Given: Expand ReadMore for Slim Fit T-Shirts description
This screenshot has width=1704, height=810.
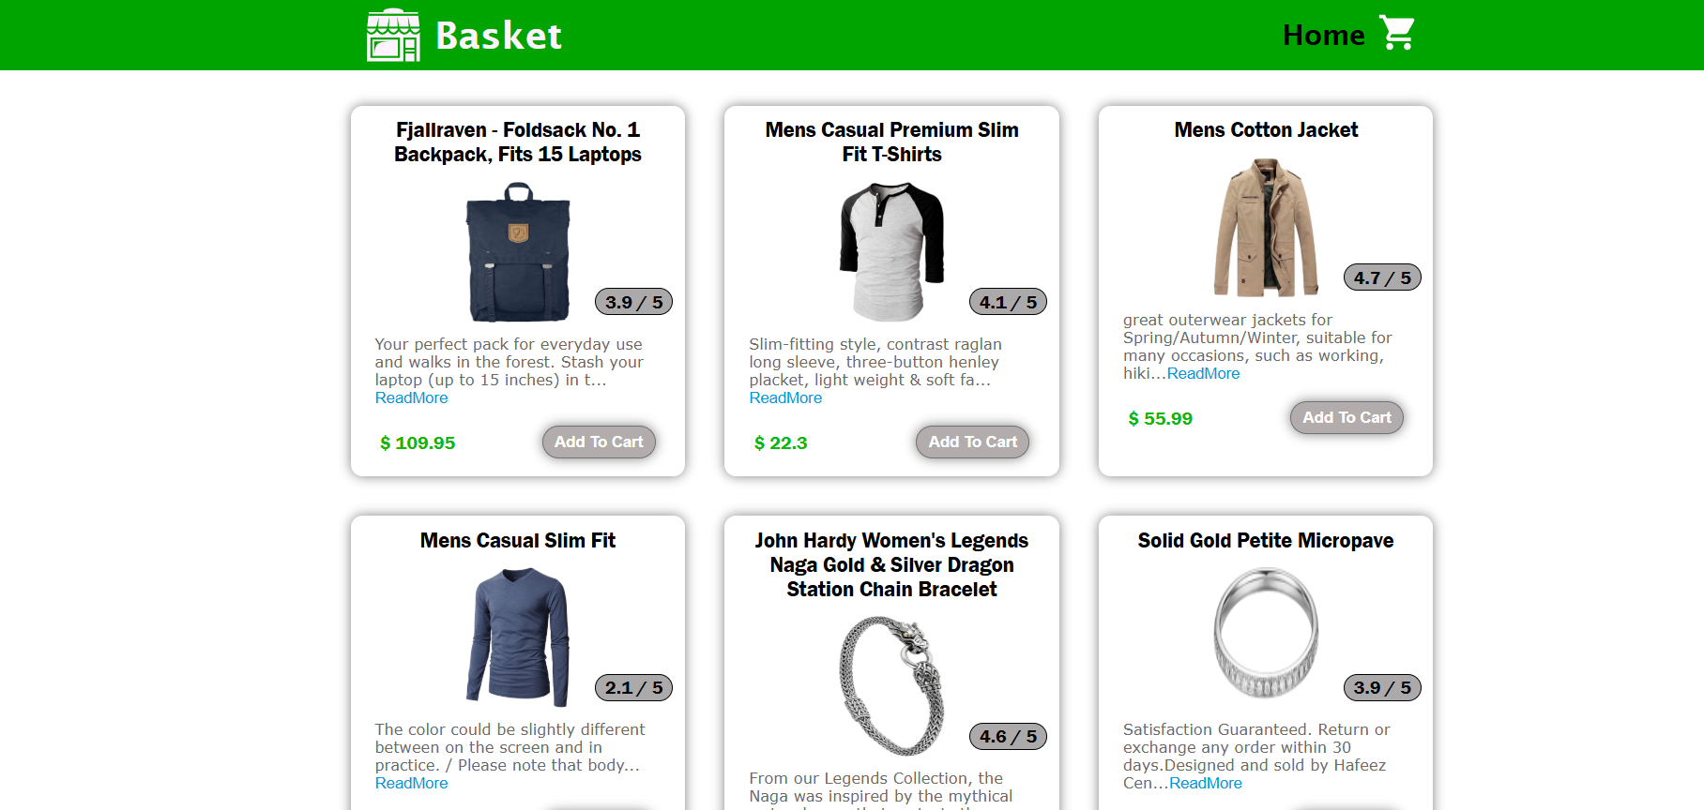Looking at the screenshot, I should pyautogui.click(x=785, y=397).
